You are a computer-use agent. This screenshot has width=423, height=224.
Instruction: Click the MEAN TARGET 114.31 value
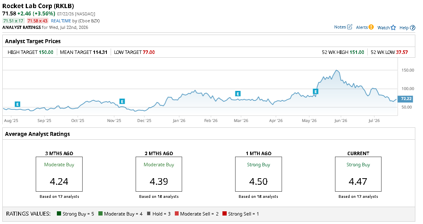tap(100, 52)
